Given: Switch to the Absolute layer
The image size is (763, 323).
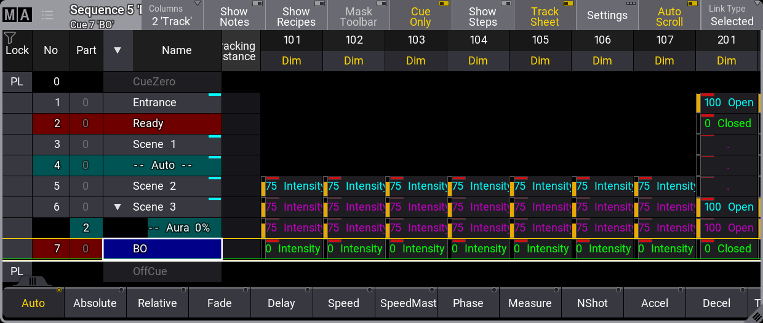Looking at the screenshot, I should click(95, 303).
